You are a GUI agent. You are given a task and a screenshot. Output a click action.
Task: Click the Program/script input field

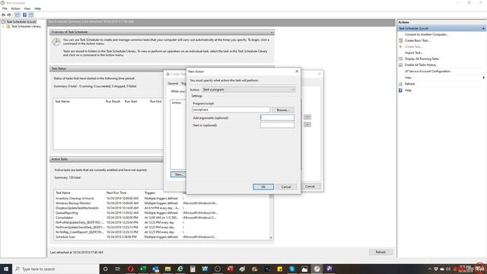tap(231, 110)
